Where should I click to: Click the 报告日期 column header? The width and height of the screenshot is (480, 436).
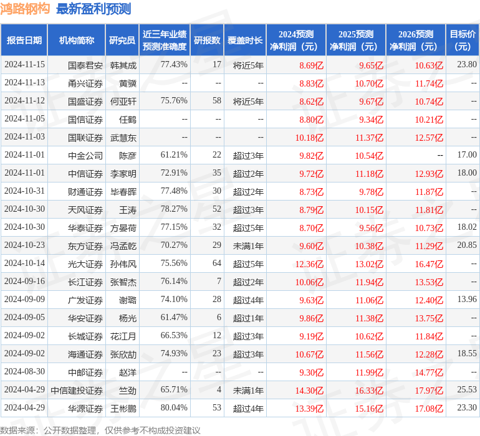[24, 40]
